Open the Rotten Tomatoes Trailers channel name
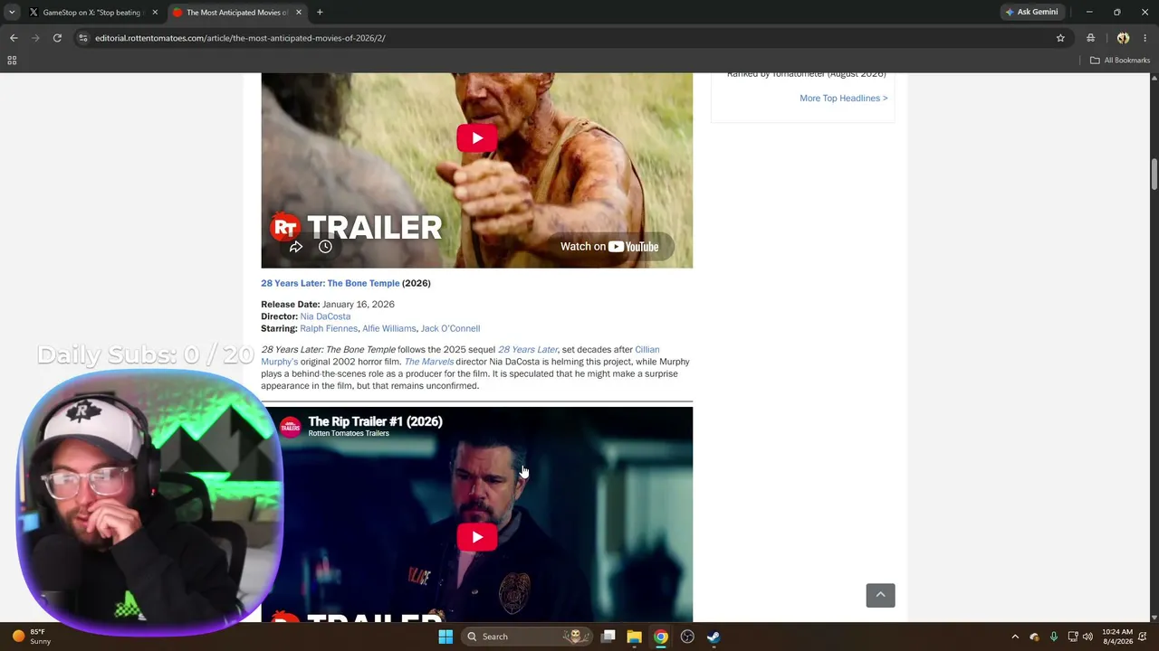Screen dimensions: 1159x651 point(349,434)
